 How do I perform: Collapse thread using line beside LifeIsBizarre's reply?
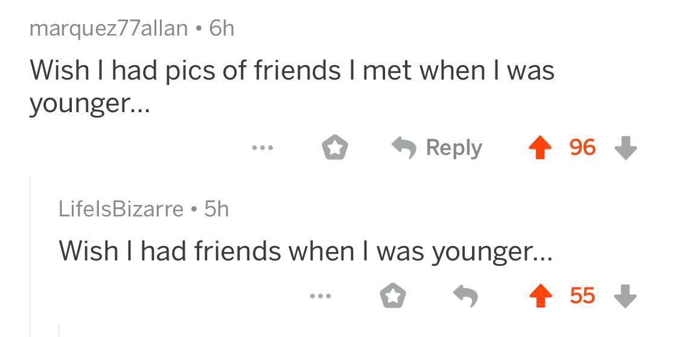coord(31,253)
